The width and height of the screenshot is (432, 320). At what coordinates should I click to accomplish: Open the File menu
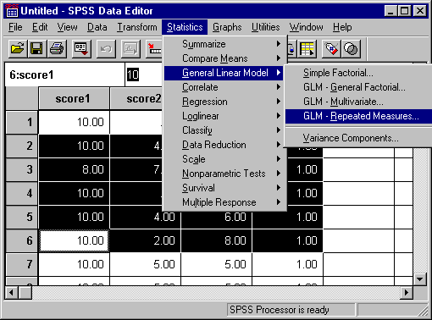(x=15, y=27)
